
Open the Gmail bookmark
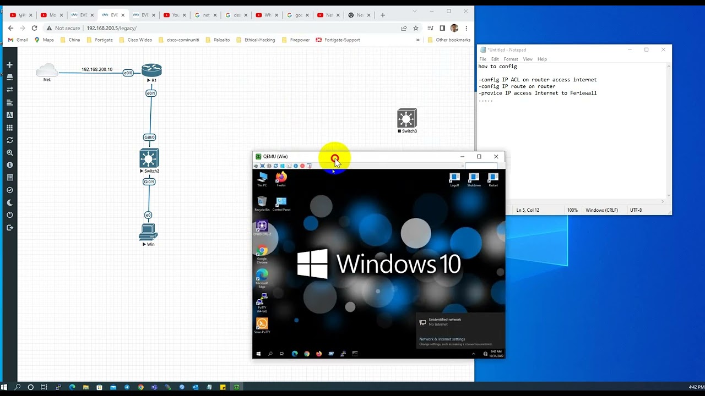[x=18, y=40]
